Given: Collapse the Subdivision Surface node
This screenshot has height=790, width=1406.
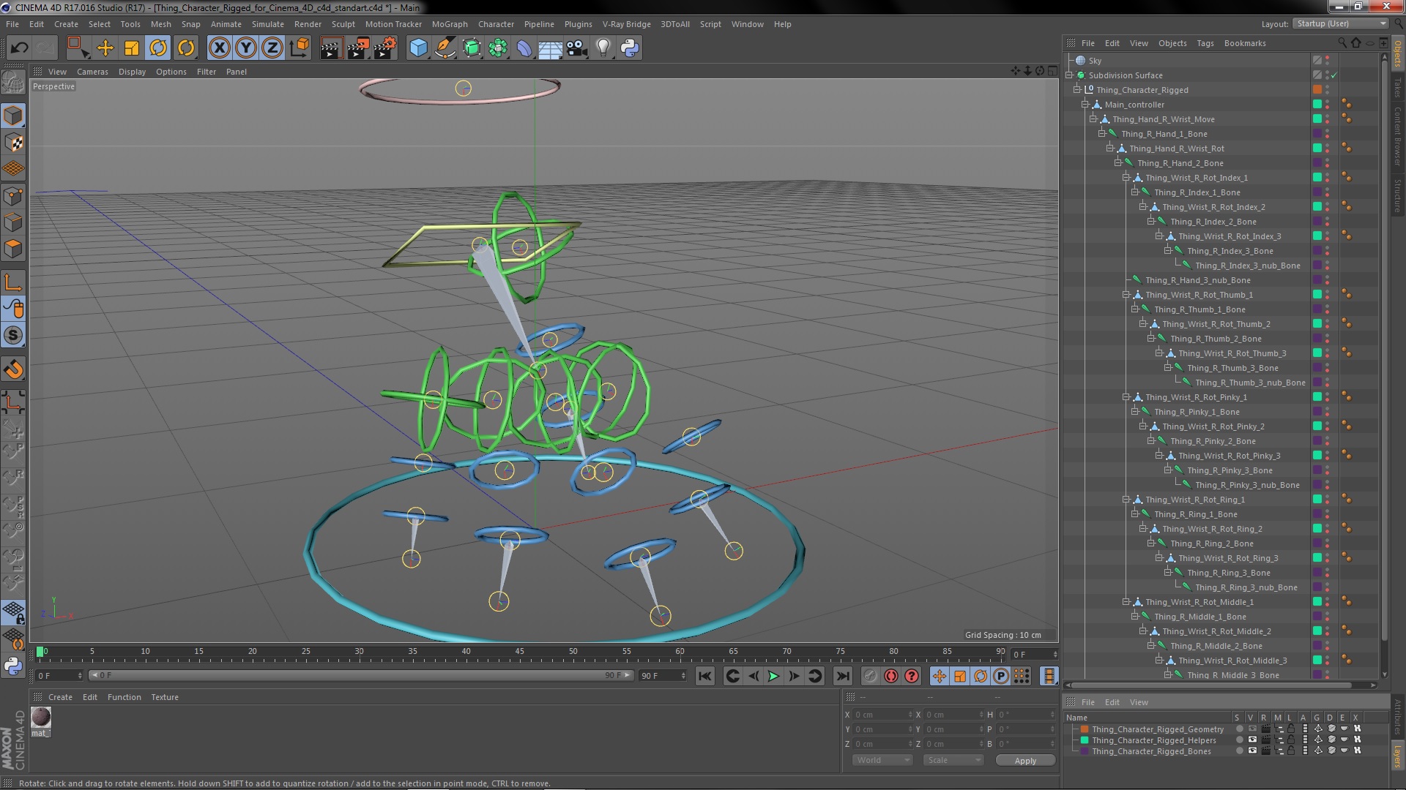Looking at the screenshot, I should pyautogui.click(x=1069, y=75).
